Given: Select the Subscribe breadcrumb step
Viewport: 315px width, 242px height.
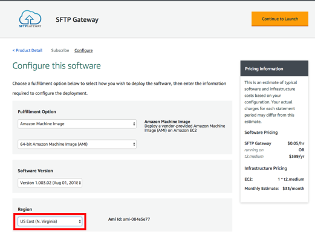Looking at the screenshot, I should point(60,50).
